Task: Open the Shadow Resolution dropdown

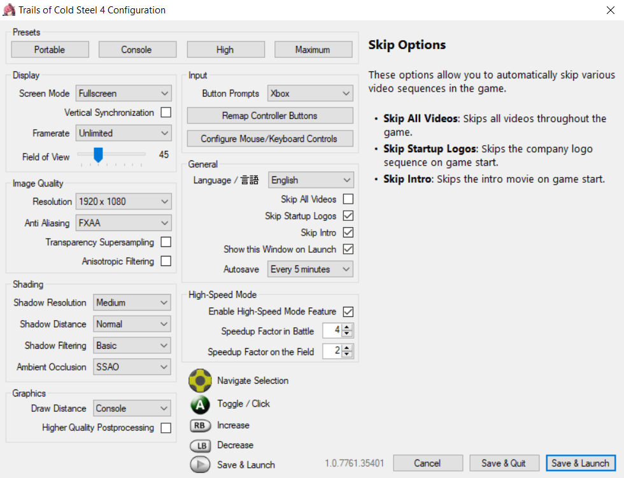Action: point(132,302)
